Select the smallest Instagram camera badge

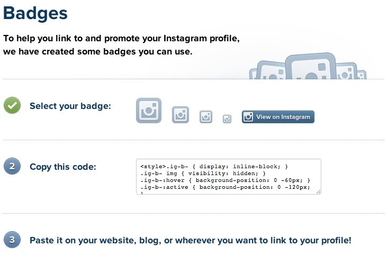click(227, 119)
